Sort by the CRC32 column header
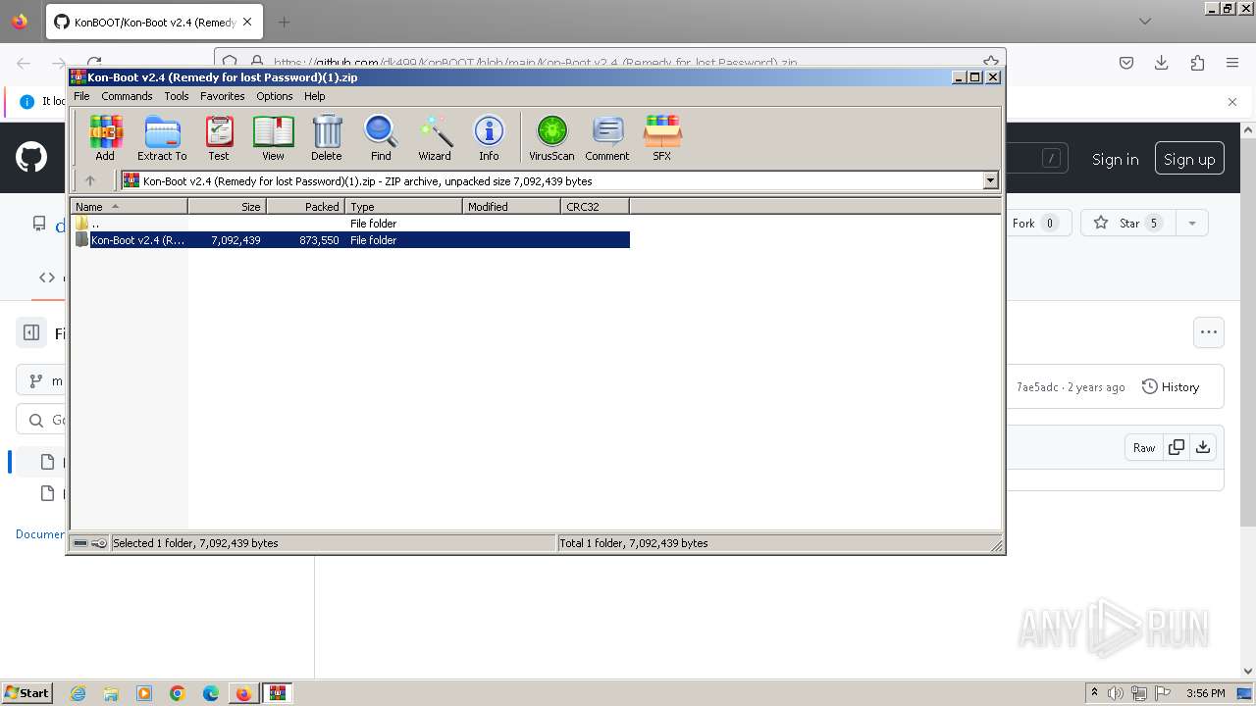 (595, 206)
